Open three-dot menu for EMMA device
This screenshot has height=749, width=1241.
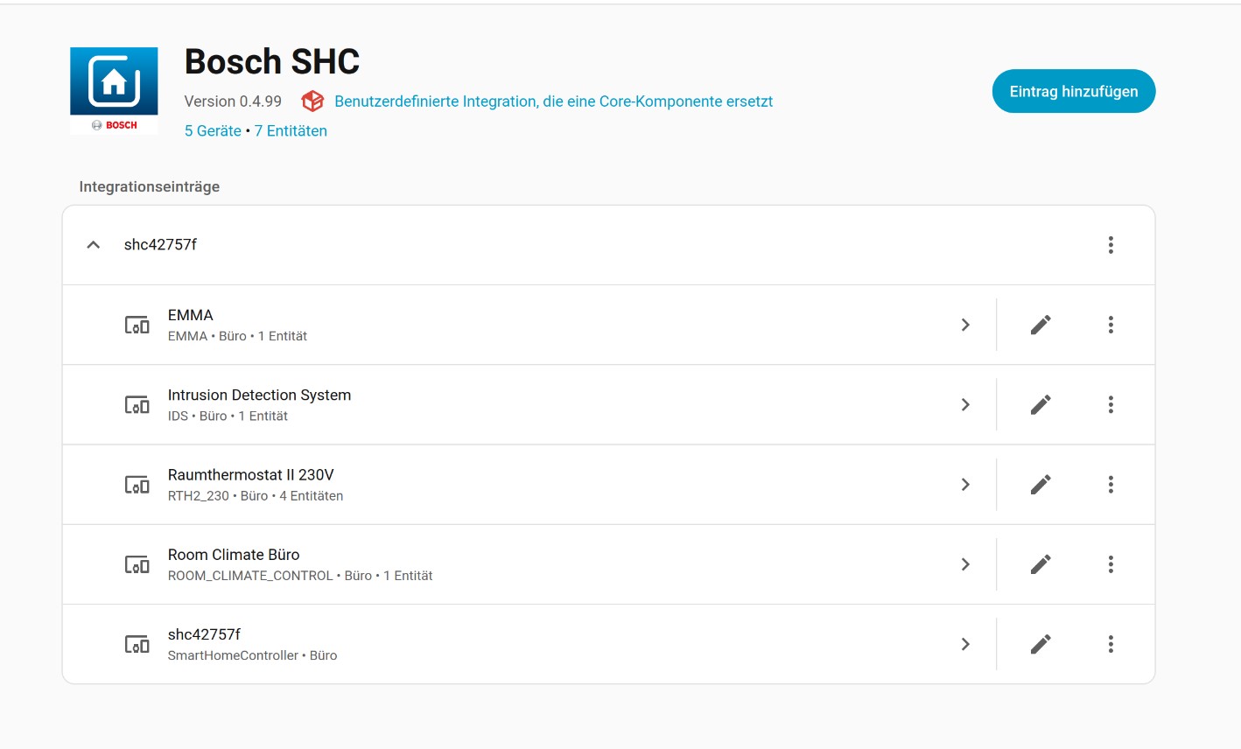pyautogui.click(x=1111, y=325)
